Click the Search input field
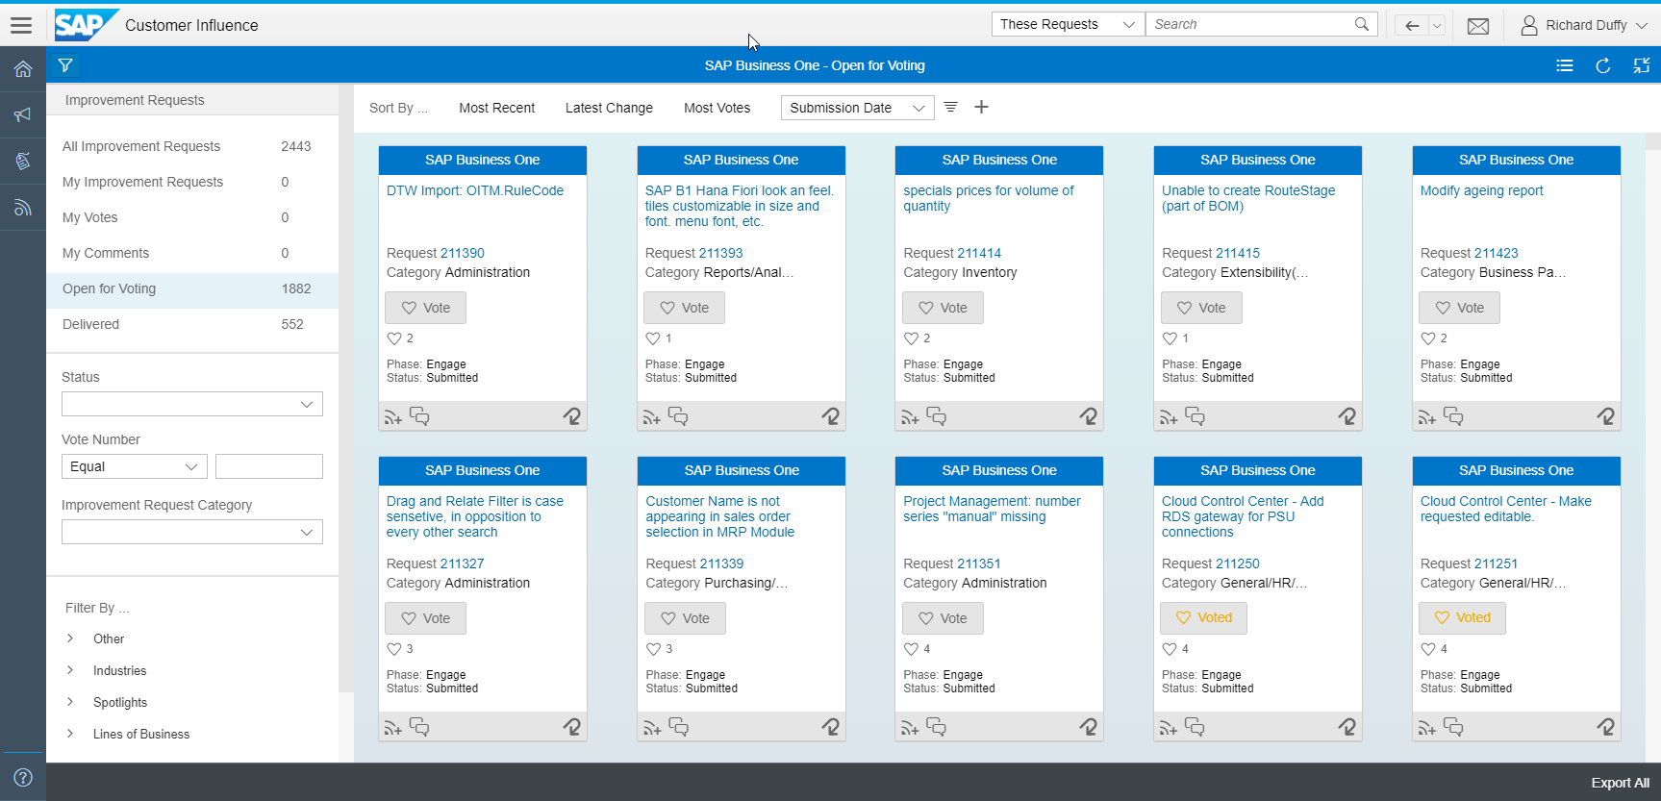1661x801 pixels. click(1248, 24)
